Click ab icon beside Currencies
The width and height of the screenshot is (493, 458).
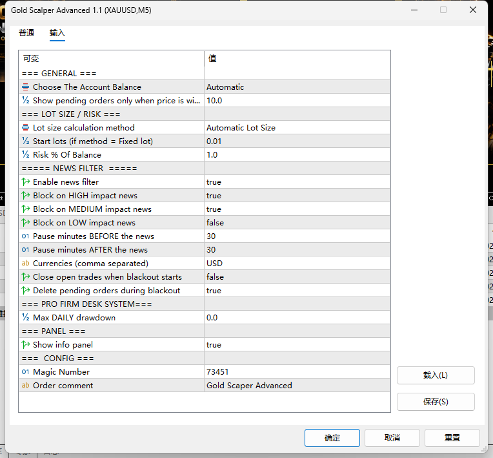(x=25, y=263)
